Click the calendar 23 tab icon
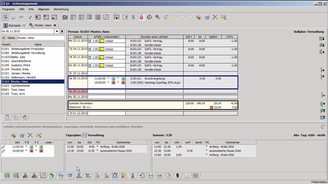The height and width of the screenshot is (184, 328). 160,176
